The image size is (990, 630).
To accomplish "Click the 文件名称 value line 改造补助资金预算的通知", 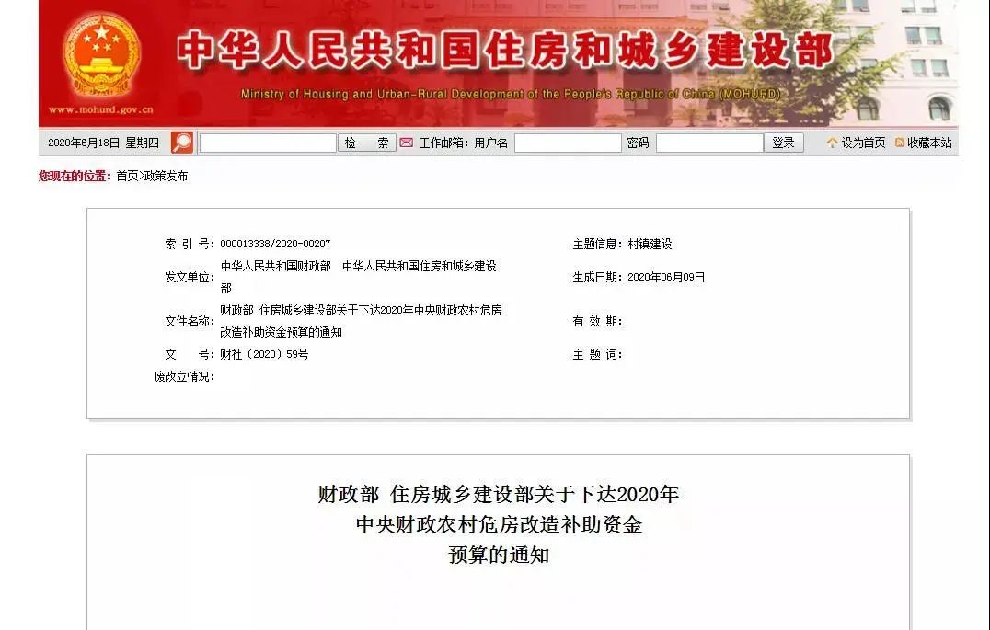I will [281, 332].
